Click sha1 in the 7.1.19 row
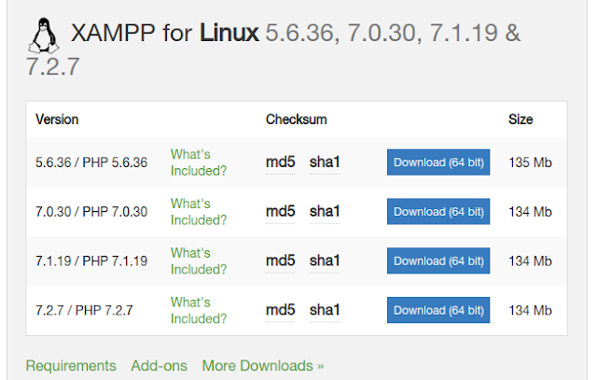 325,261
